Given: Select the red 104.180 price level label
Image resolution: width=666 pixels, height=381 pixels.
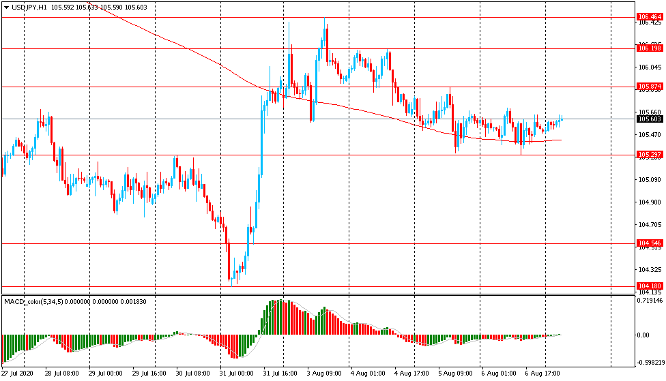Looking at the screenshot, I should click(650, 286).
